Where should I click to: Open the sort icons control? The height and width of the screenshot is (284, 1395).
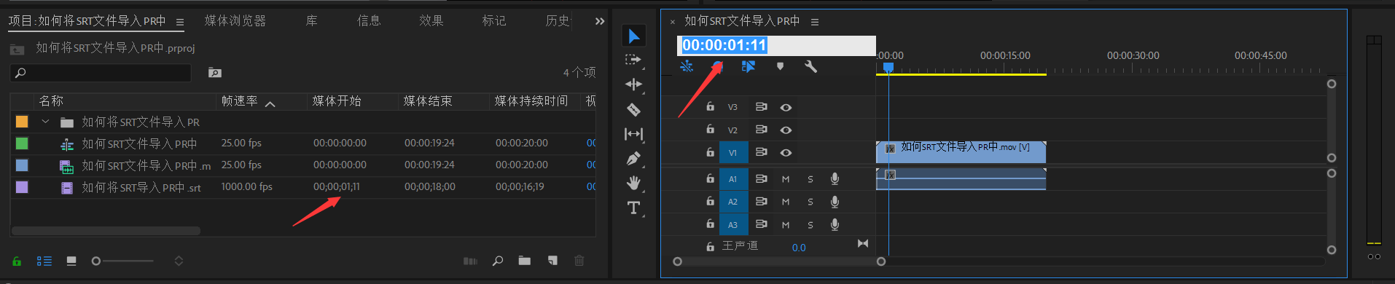click(x=179, y=261)
